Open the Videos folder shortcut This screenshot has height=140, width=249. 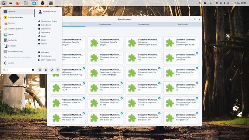pyautogui.click(x=42, y=44)
